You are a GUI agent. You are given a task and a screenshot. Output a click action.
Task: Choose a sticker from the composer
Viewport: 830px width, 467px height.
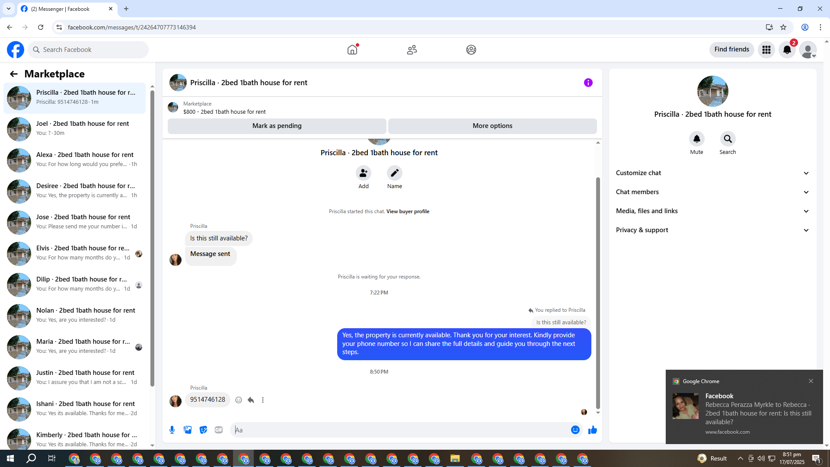(x=203, y=430)
